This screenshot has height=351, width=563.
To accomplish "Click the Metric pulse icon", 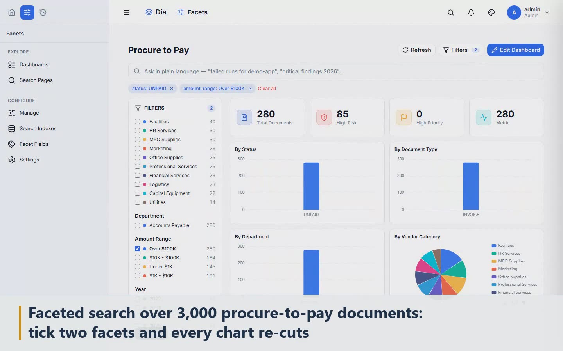I will [x=484, y=117].
